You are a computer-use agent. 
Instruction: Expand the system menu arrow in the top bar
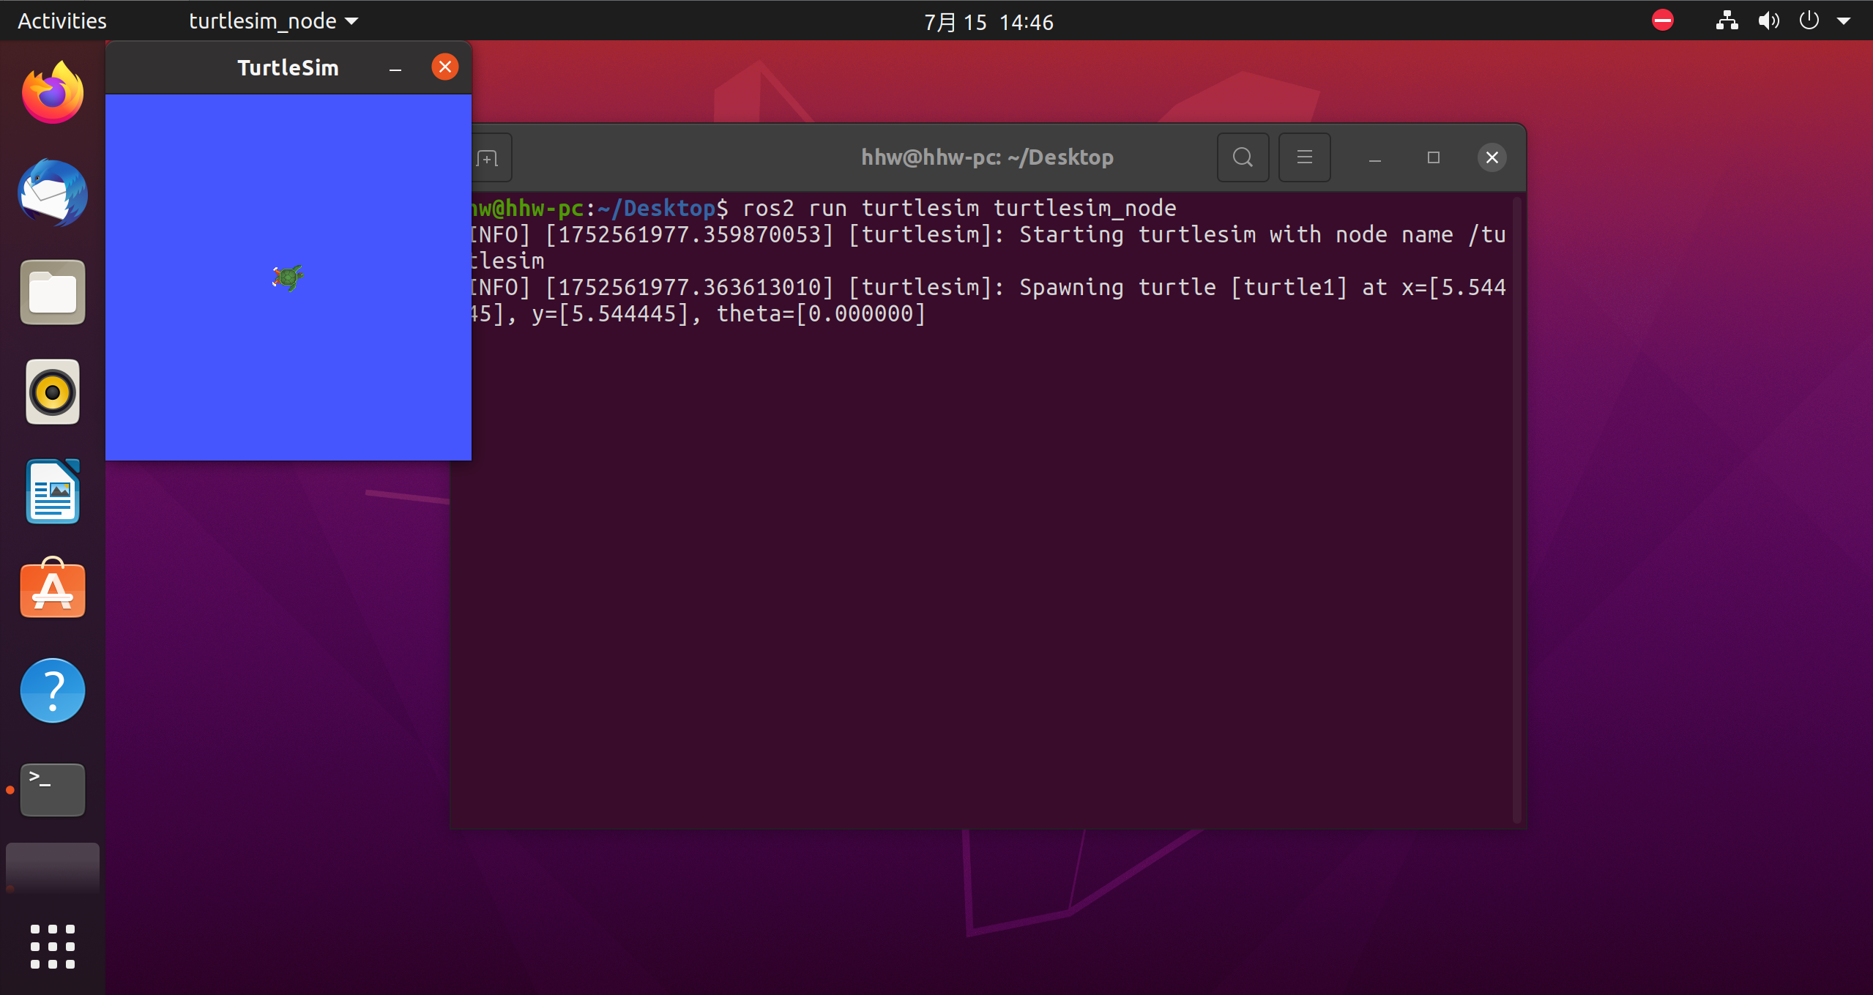pyautogui.click(x=1844, y=21)
